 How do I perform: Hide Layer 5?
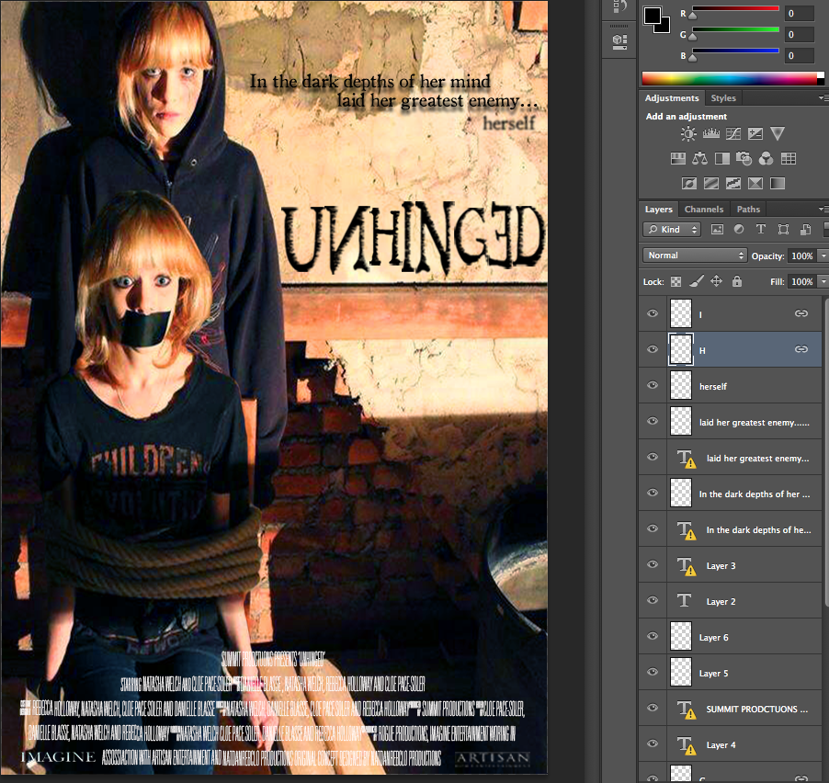pyautogui.click(x=653, y=672)
